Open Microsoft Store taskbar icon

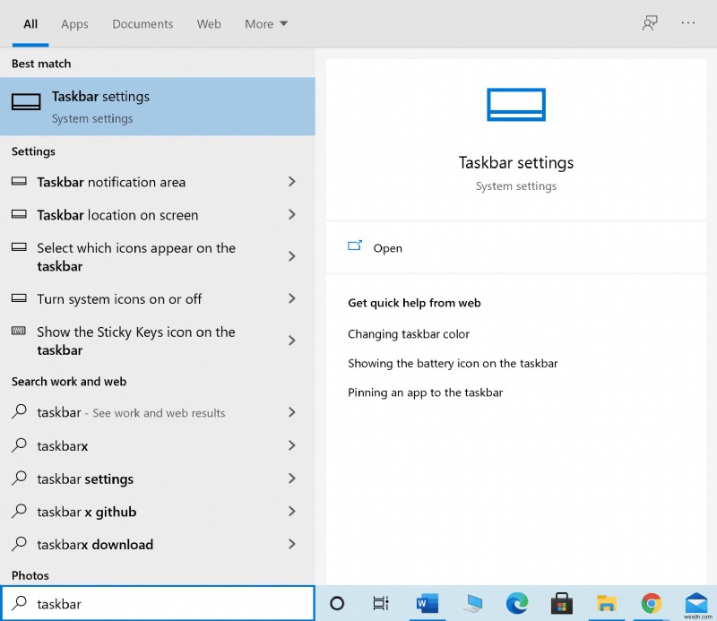pyautogui.click(x=562, y=603)
